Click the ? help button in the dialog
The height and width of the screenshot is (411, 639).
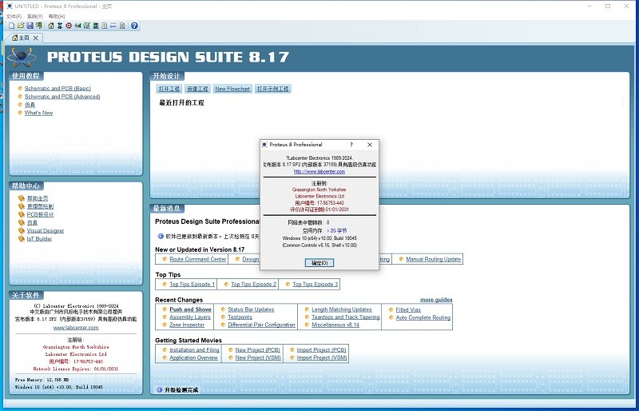coord(351,145)
